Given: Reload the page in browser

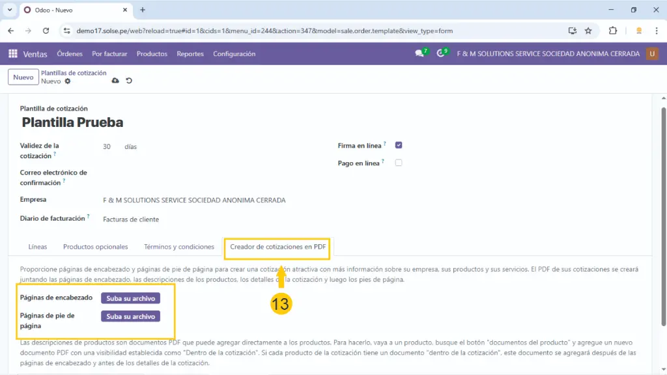Looking at the screenshot, I should pos(46,31).
